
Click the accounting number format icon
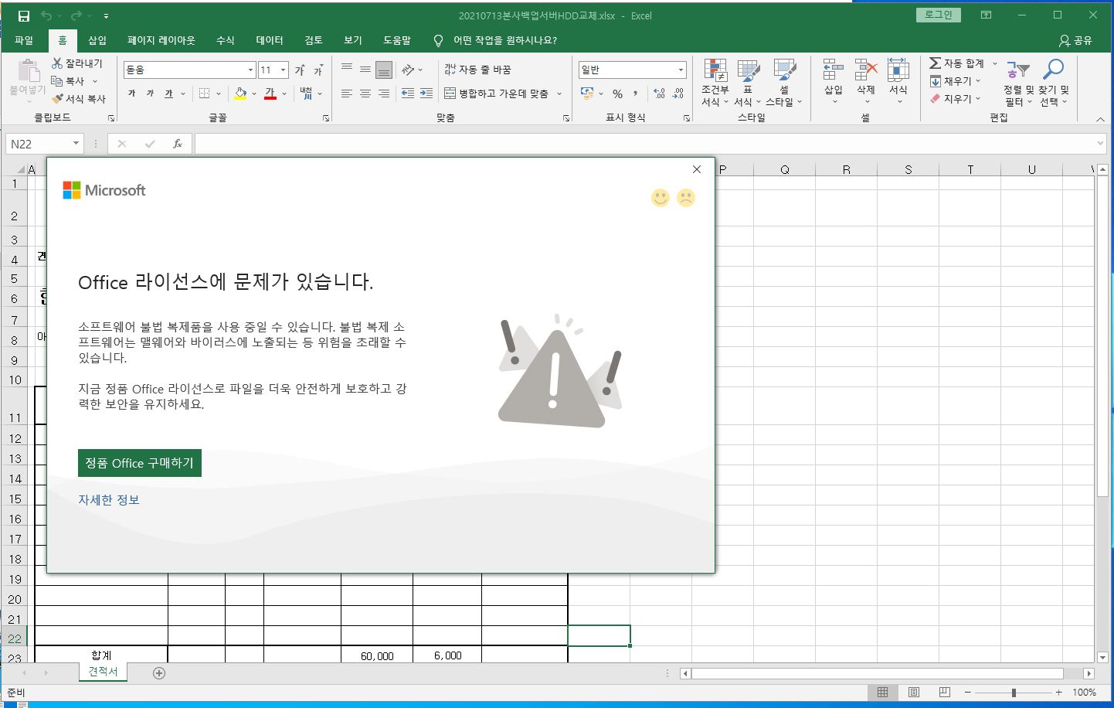tap(587, 94)
